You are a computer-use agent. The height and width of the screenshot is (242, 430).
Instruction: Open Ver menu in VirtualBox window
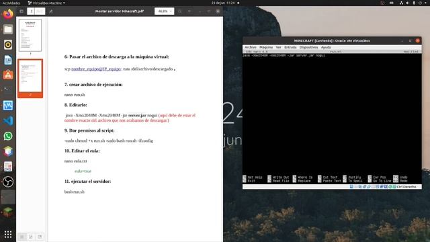pyautogui.click(x=278, y=47)
